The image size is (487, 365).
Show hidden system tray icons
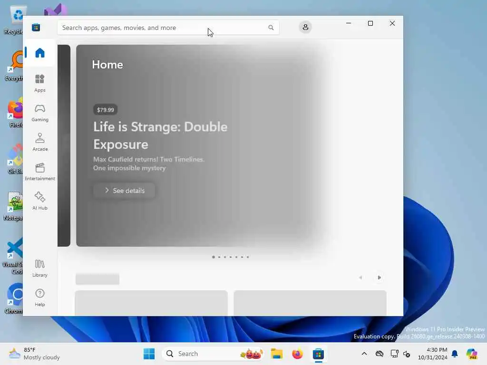[x=364, y=354]
